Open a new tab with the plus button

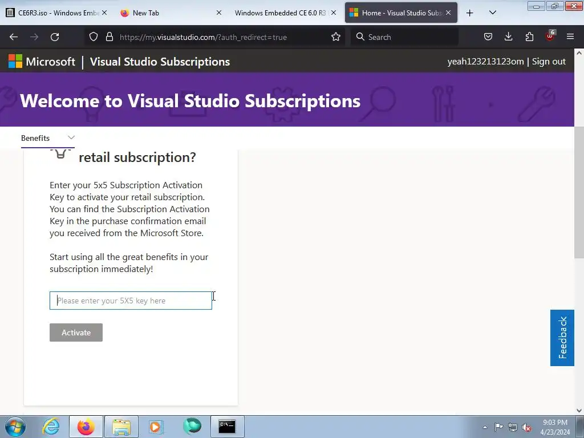point(470,13)
